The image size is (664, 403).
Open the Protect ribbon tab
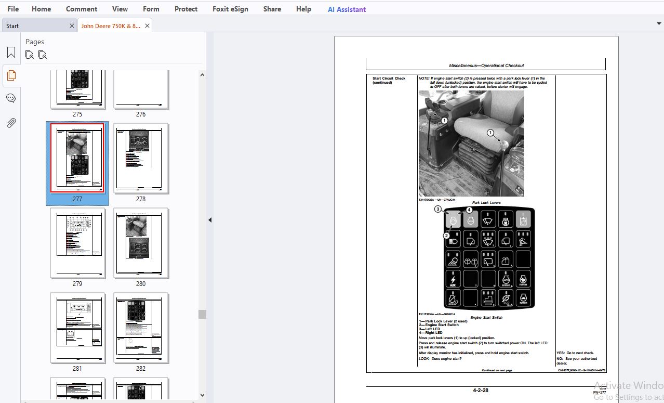pos(186,9)
